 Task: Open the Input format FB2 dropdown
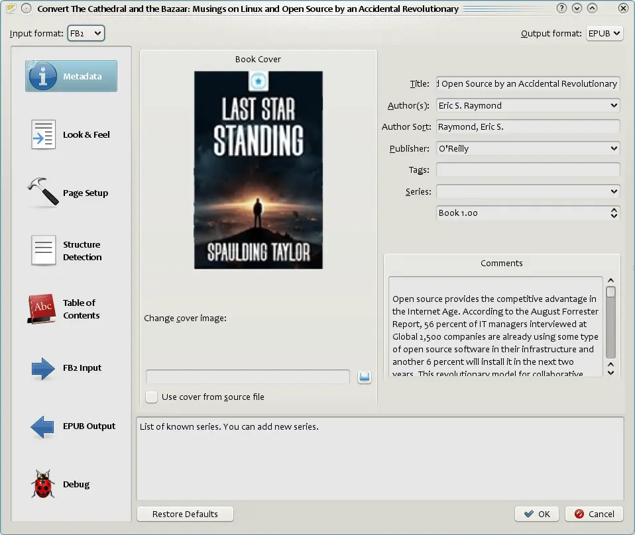click(x=86, y=33)
